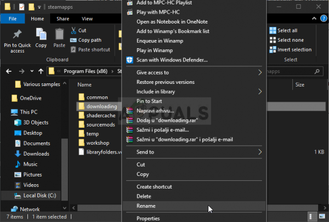Select the sourcemods folder

click(x=97, y=125)
